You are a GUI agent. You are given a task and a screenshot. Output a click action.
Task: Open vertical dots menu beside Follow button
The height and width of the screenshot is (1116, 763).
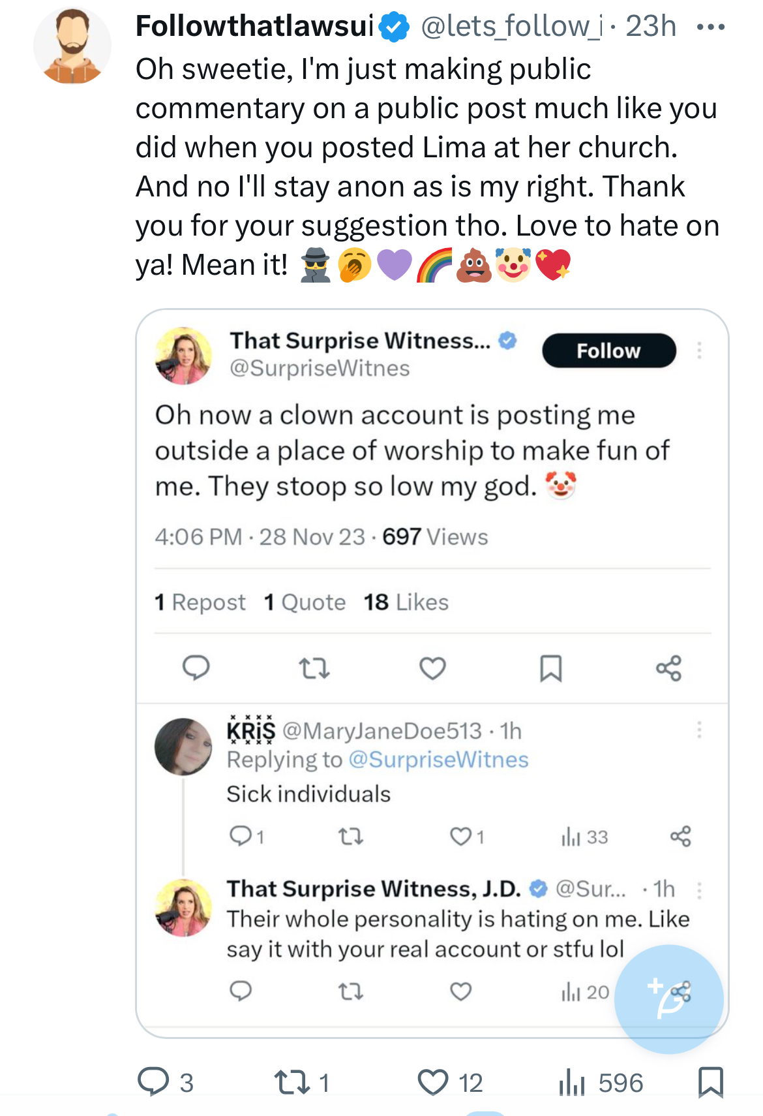(x=699, y=350)
